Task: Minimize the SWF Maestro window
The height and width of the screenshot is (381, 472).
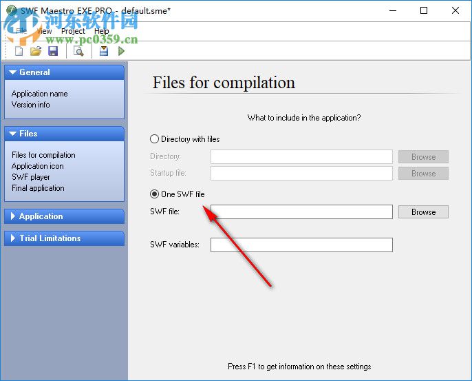Action: coord(393,10)
